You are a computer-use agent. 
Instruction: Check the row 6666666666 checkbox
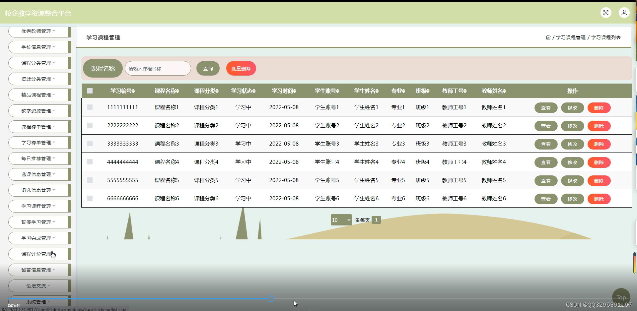pyautogui.click(x=90, y=198)
